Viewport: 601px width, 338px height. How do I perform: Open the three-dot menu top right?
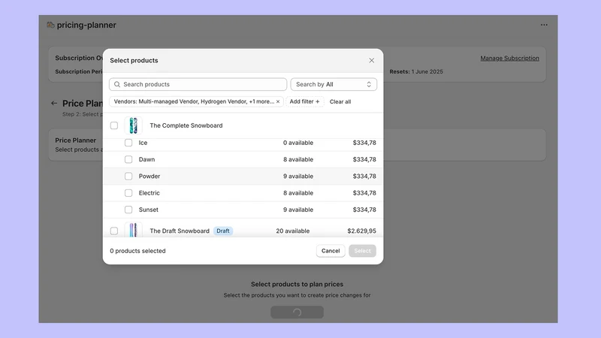click(x=544, y=25)
